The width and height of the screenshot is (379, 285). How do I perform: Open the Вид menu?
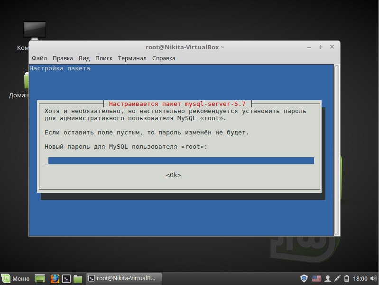coord(84,58)
